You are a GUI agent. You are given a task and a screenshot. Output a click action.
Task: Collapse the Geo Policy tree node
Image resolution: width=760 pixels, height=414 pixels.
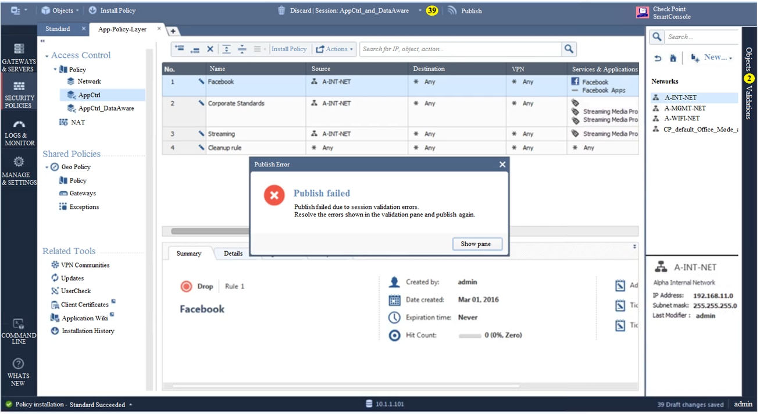47,167
